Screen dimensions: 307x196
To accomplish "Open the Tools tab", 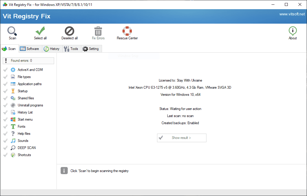I will pyautogui.click(x=72, y=49).
